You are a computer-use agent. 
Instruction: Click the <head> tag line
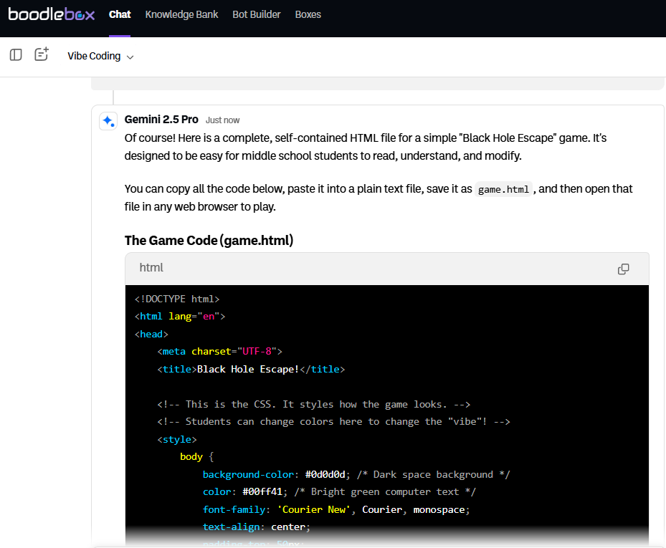click(152, 335)
